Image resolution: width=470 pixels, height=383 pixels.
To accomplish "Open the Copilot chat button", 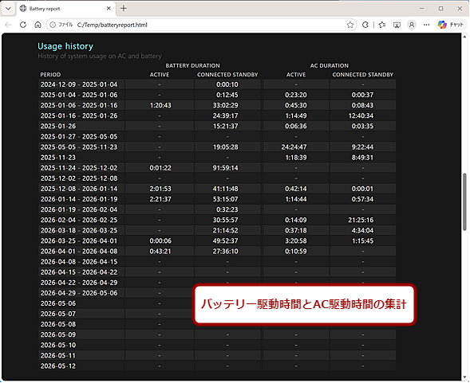I will (x=451, y=25).
